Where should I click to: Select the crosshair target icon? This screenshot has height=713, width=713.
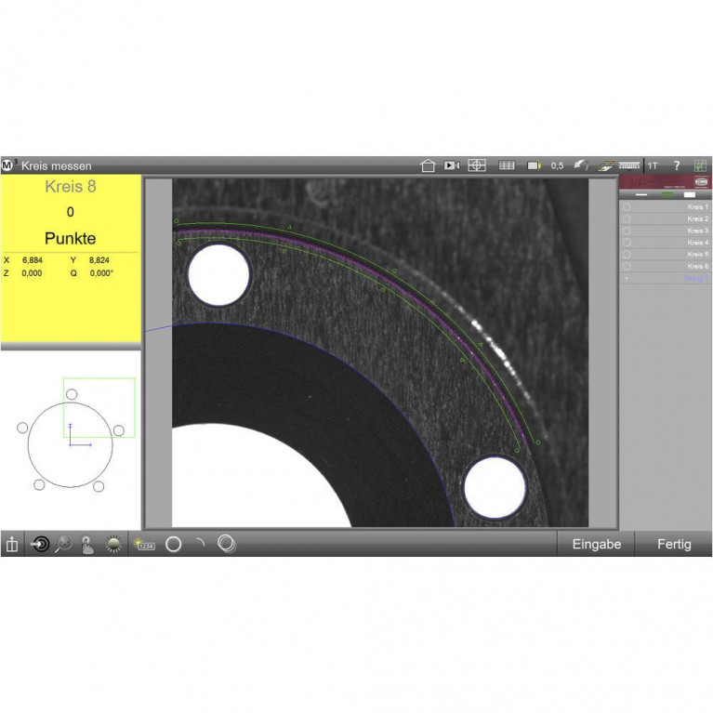tap(476, 165)
